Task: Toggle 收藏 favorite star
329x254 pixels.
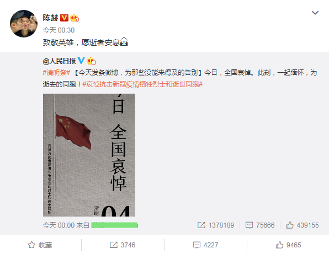Action: click(40, 245)
